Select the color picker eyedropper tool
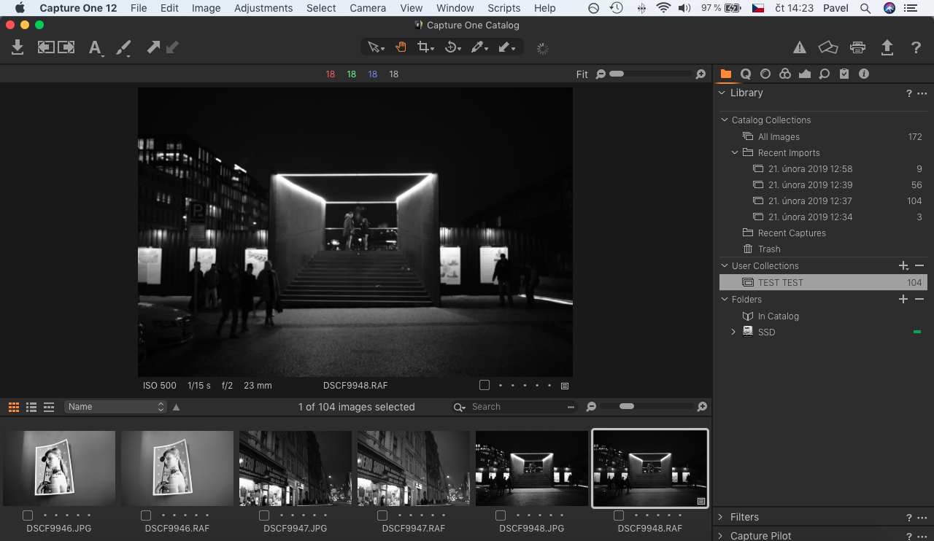This screenshot has width=934, height=541. pyautogui.click(x=476, y=47)
